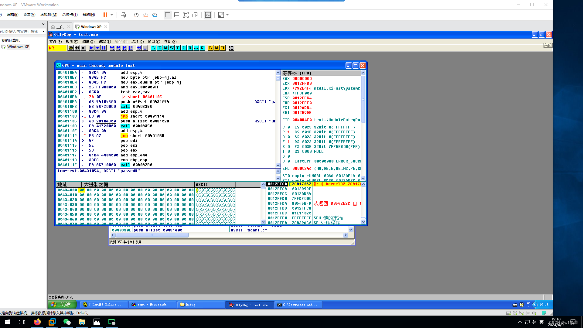The height and width of the screenshot is (328, 583).
Task: Switch to the 主页 tab
Action: tap(60, 27)
